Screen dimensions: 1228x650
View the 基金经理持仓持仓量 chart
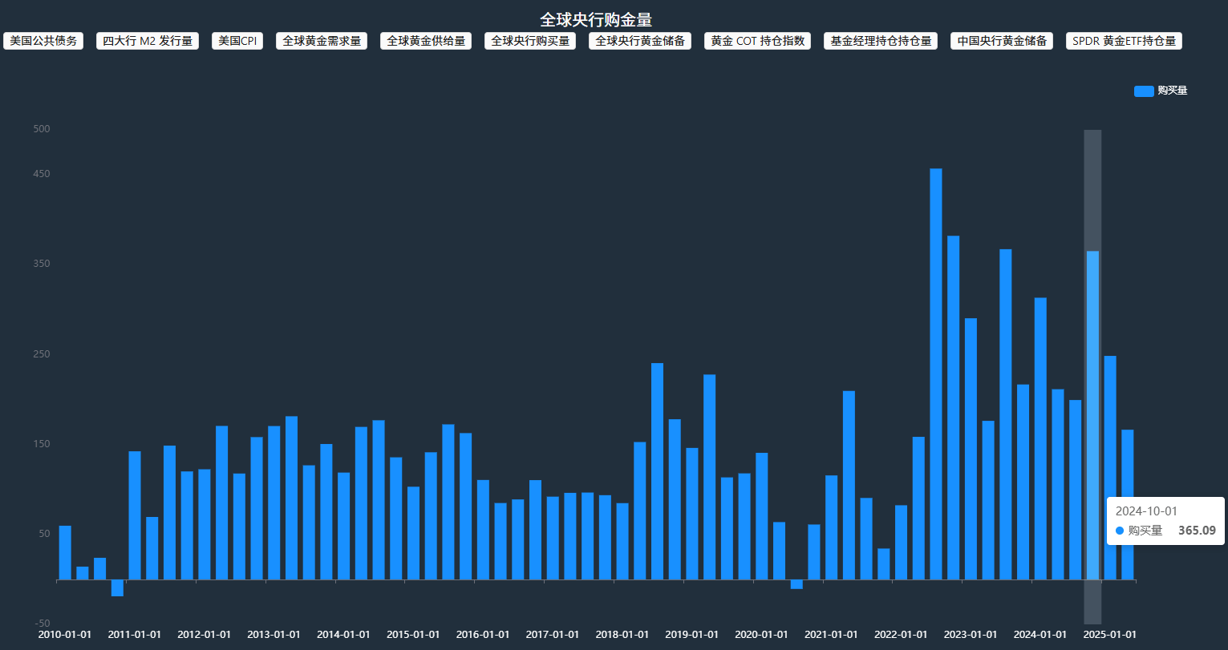(x=881, y=41)
